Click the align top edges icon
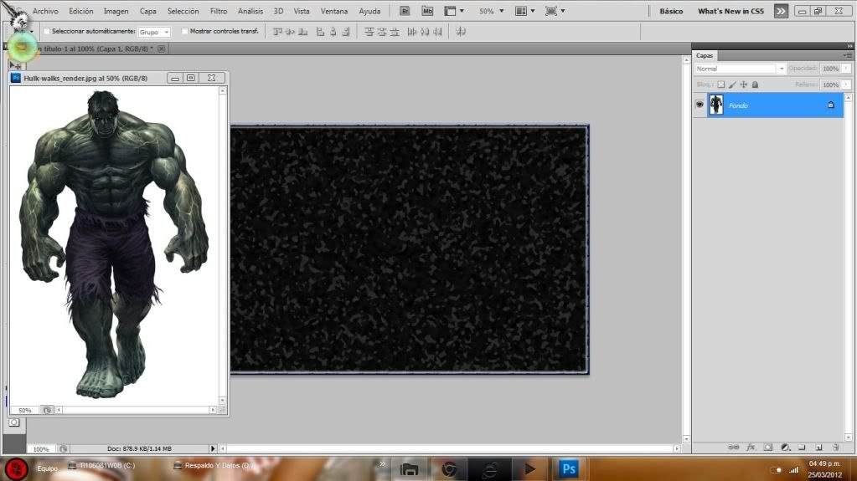 click(277, 32)
